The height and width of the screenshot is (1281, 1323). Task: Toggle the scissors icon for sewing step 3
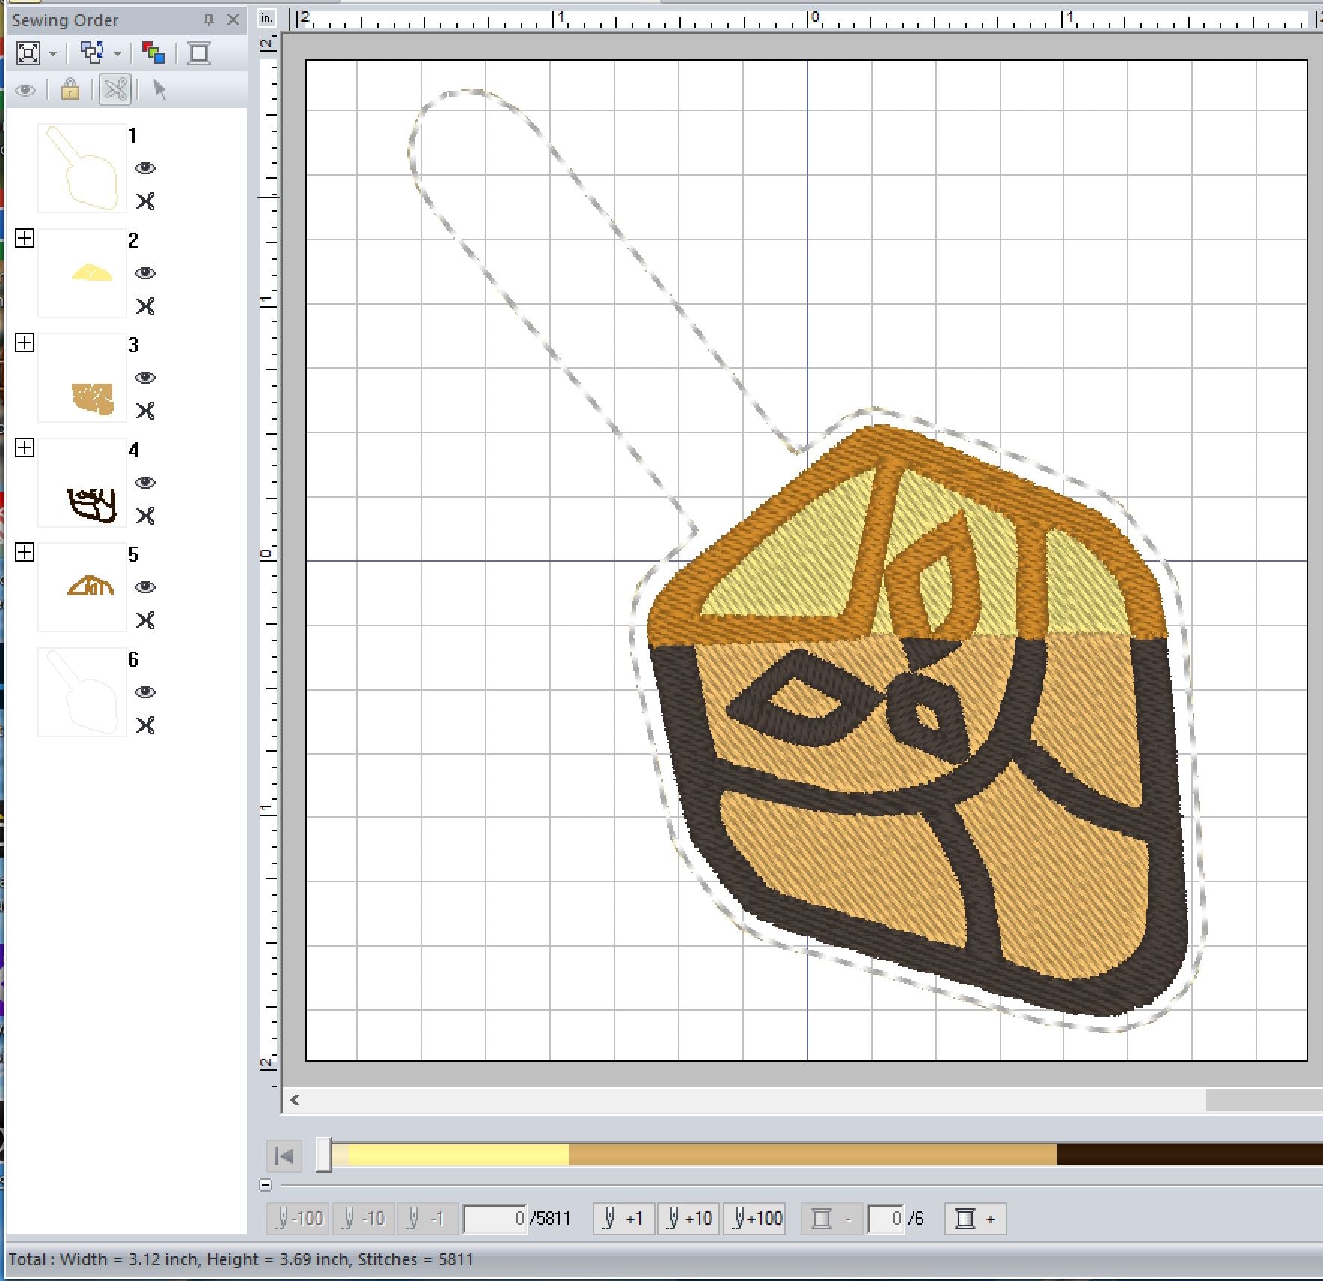coord(145,411)
